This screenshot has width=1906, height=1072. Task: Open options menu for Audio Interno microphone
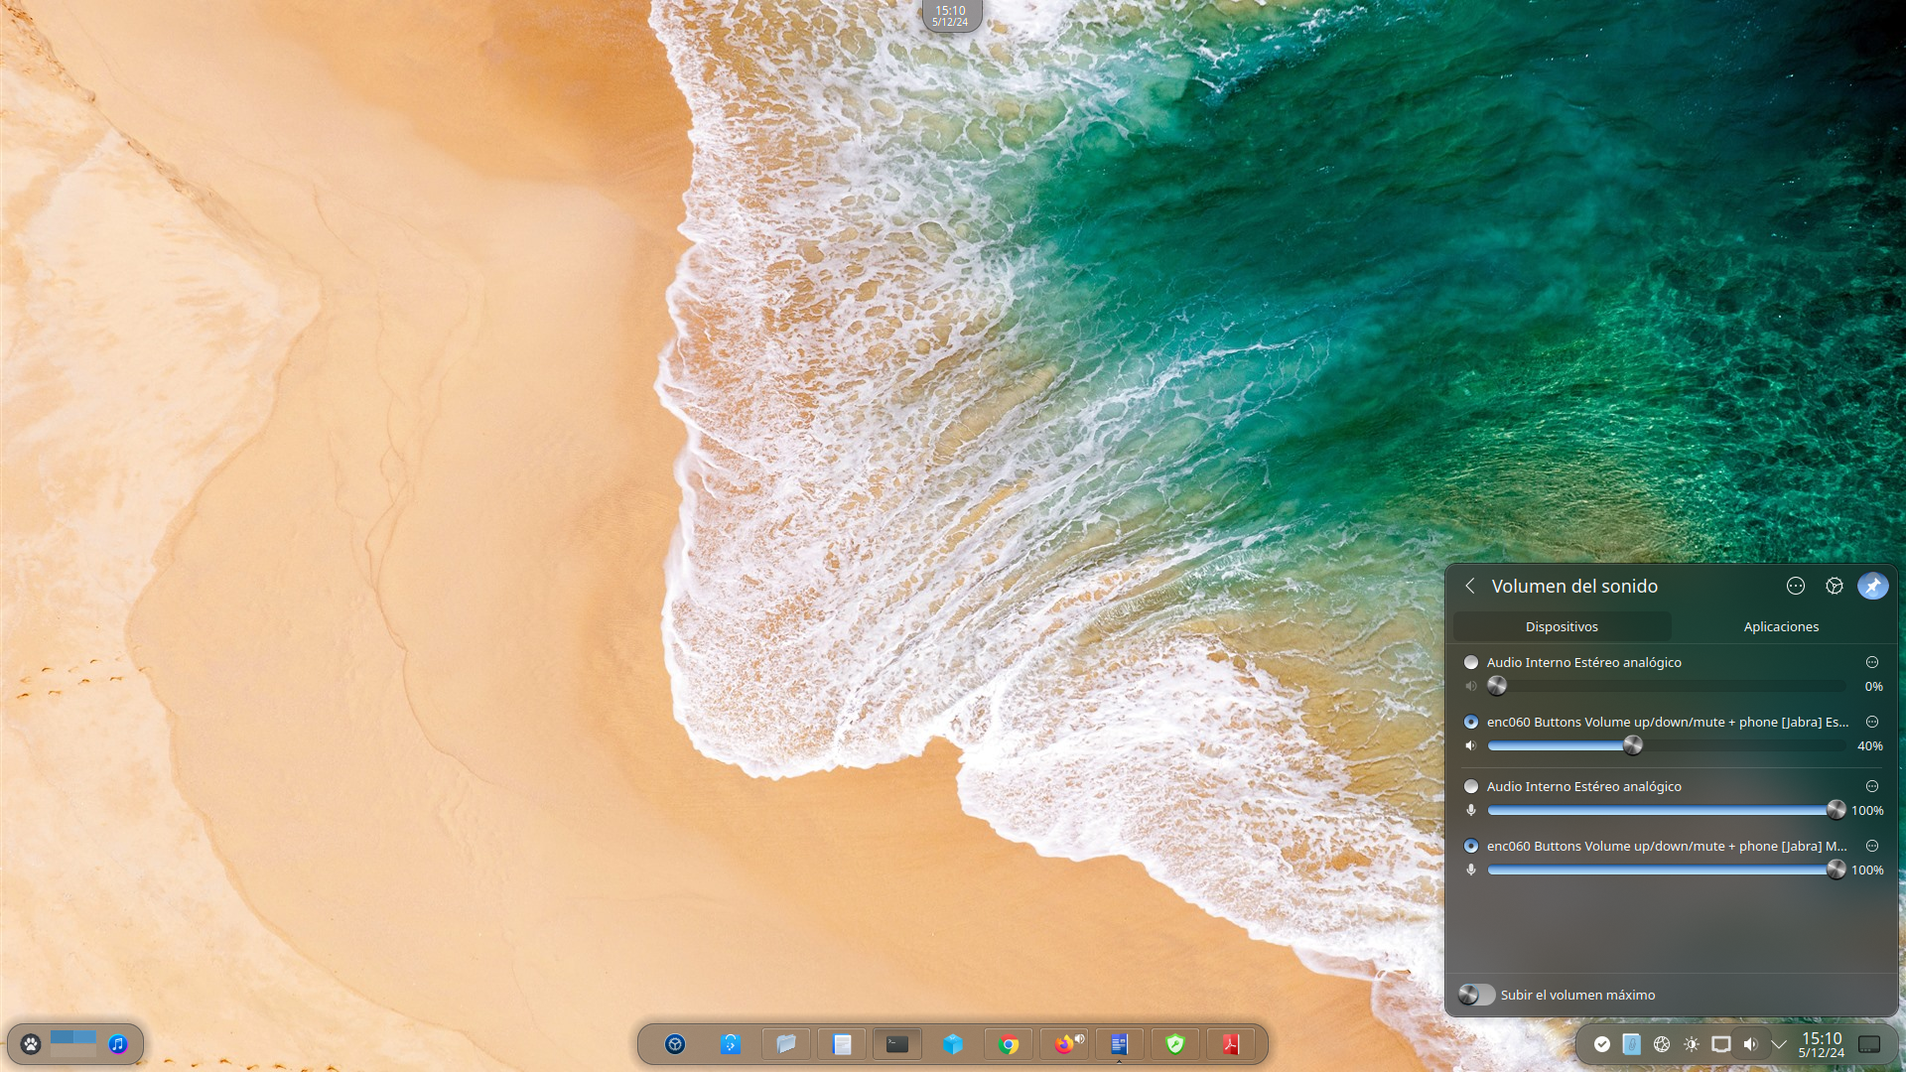click(1872, 786)
